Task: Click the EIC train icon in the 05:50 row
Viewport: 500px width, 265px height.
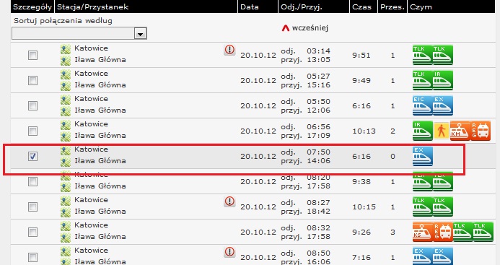Action: (x=423, y=105)
